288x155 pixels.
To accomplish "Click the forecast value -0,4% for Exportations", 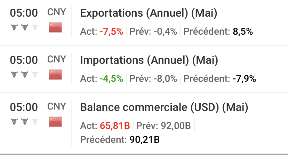I will point(165,32).
